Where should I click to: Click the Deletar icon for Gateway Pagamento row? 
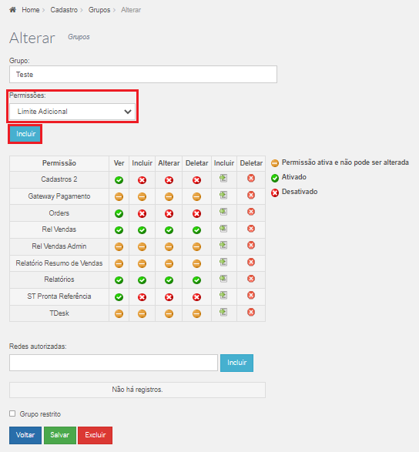pos(251,195)
